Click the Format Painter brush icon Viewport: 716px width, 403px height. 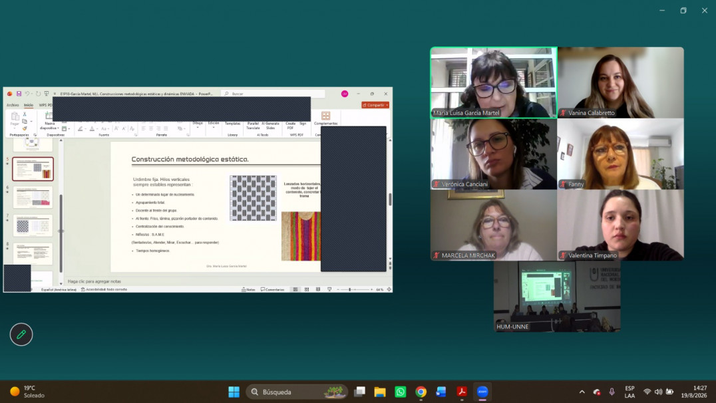click(24, 129)
